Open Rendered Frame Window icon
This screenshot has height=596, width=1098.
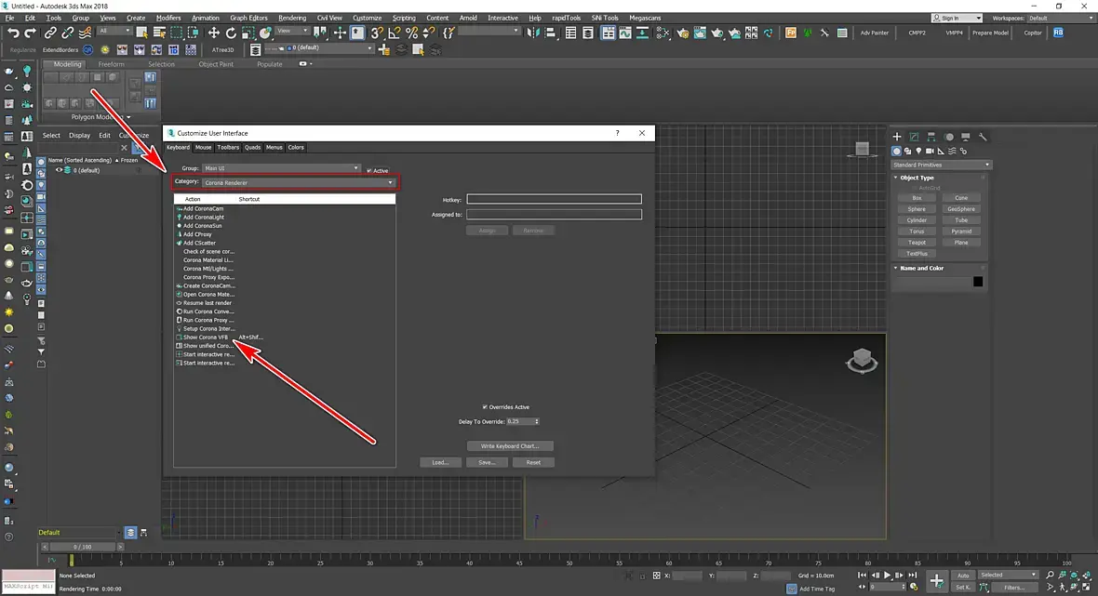[x=700, y=33]
